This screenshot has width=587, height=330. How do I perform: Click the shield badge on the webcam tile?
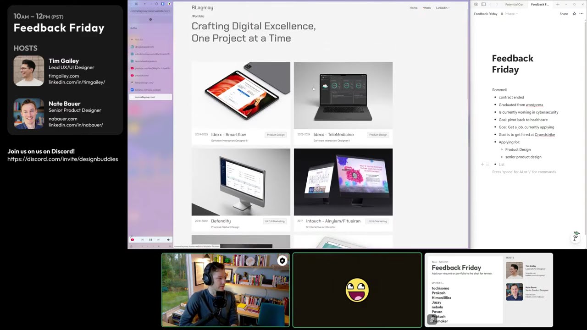282,261
